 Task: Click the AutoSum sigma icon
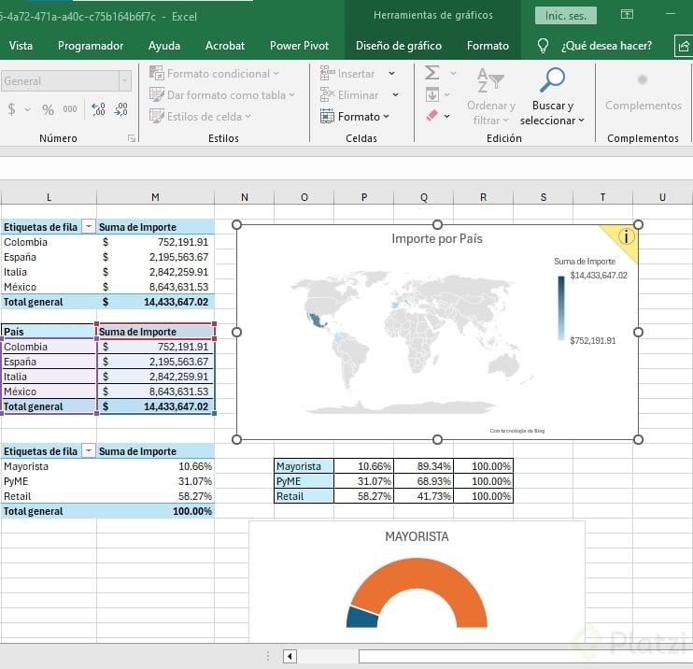click(x=431, y=73)
